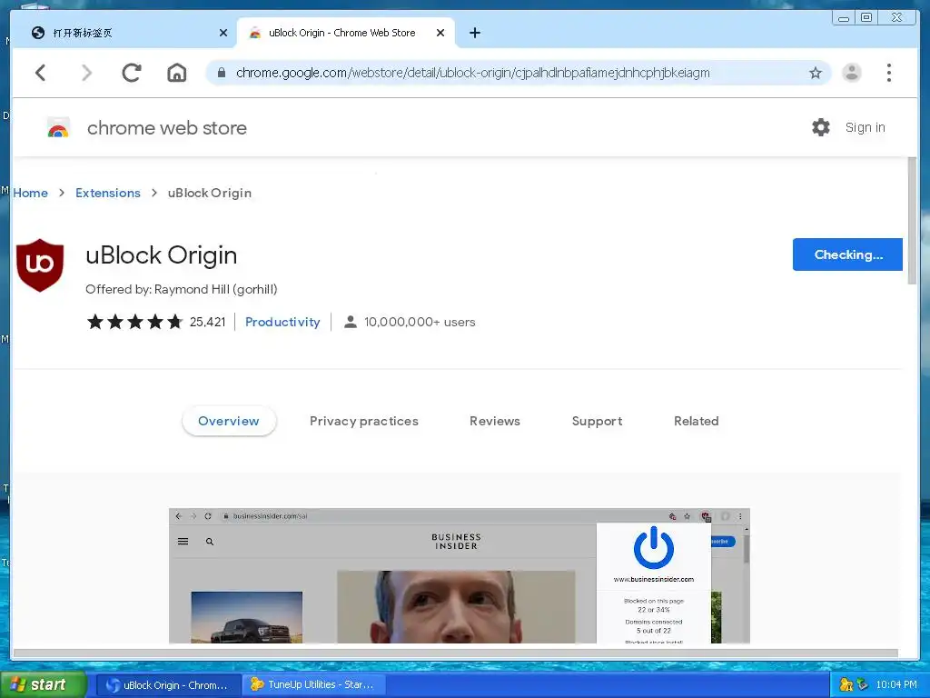Click the Business Insider screenshot preview
The width and height of the screenshot is (930, 698).
point(459,575)
